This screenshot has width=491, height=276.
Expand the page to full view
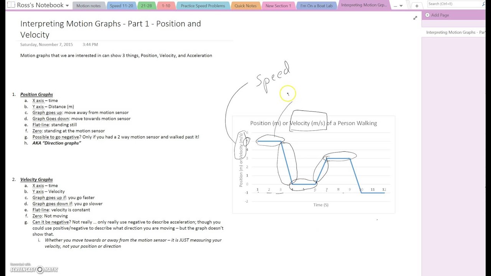pos(415,18)
